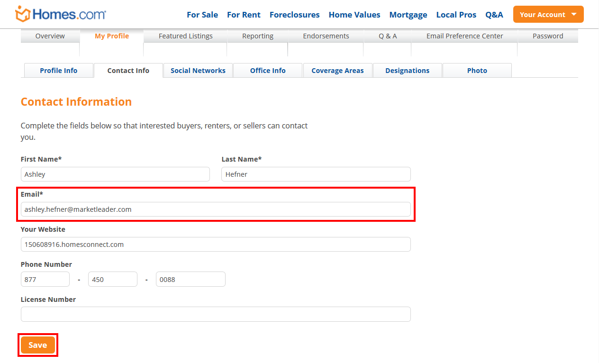Viewport: 599px width, 363px height.
Task: Open the For Rent page
Action: pyautogui.click(x=244, y=15)
